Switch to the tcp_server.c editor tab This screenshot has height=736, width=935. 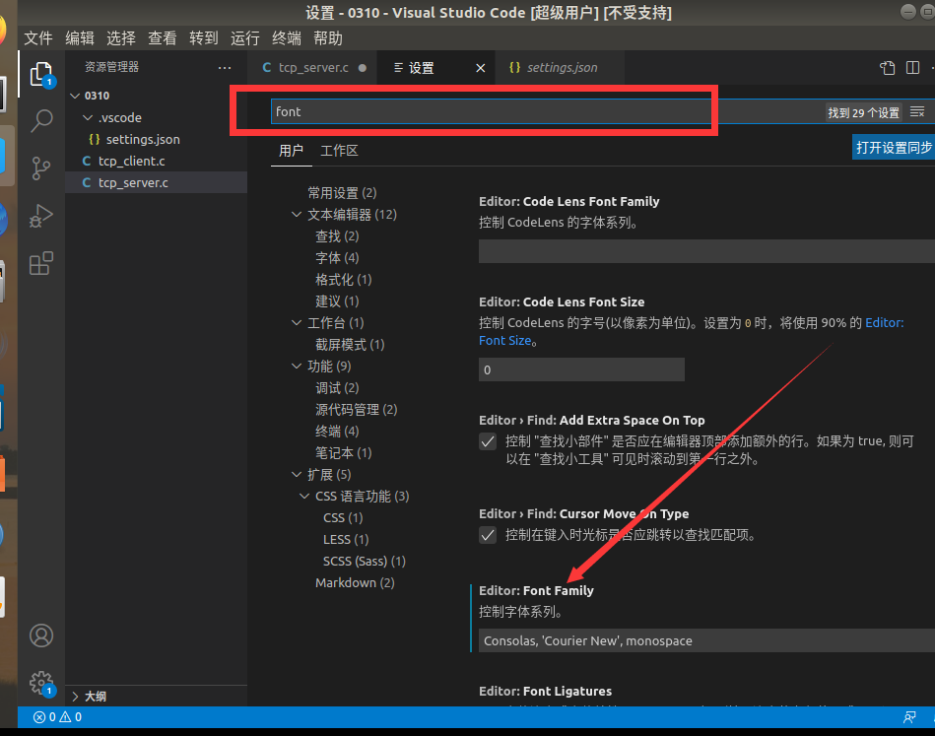click(313, 67)
